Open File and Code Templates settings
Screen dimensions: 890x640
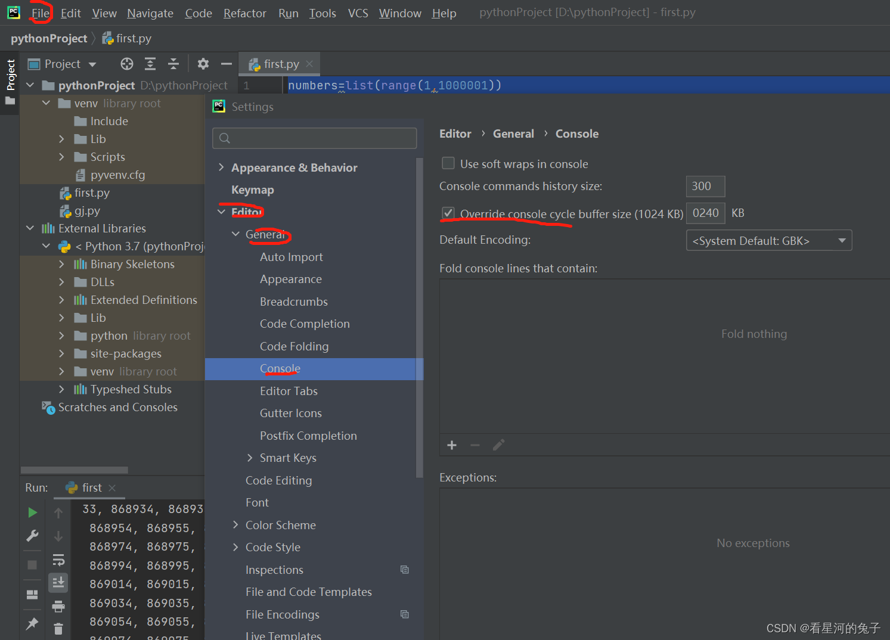(309, 592)
